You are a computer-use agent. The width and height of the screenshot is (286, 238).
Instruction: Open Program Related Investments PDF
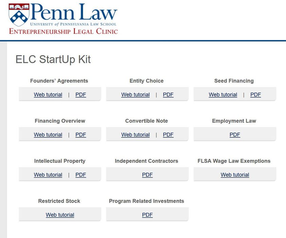coord(147,215)
